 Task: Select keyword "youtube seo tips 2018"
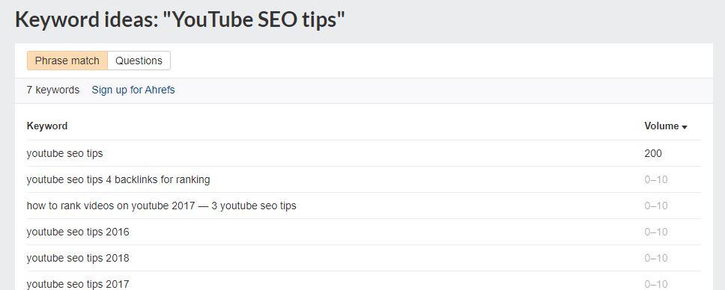click(78, 258)
